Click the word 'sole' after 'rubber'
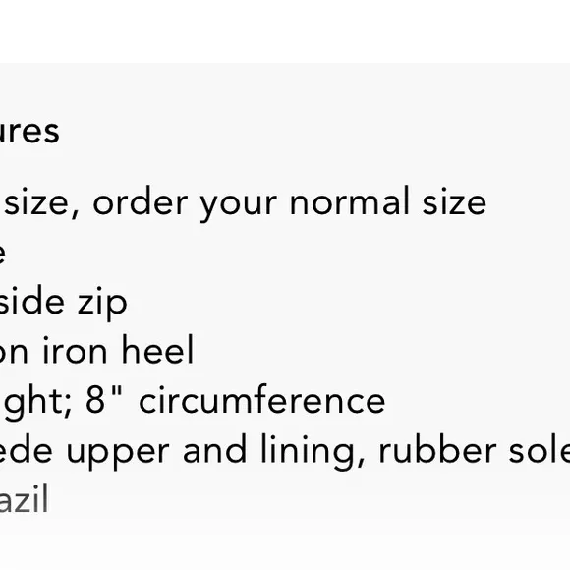 (540, 449)
